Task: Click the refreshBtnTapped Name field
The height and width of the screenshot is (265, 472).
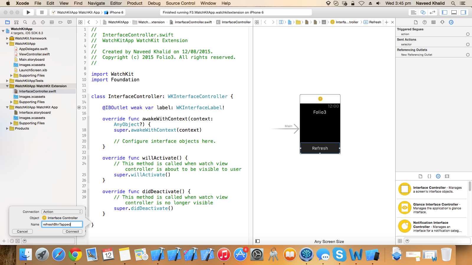Action: pos(62,224)
